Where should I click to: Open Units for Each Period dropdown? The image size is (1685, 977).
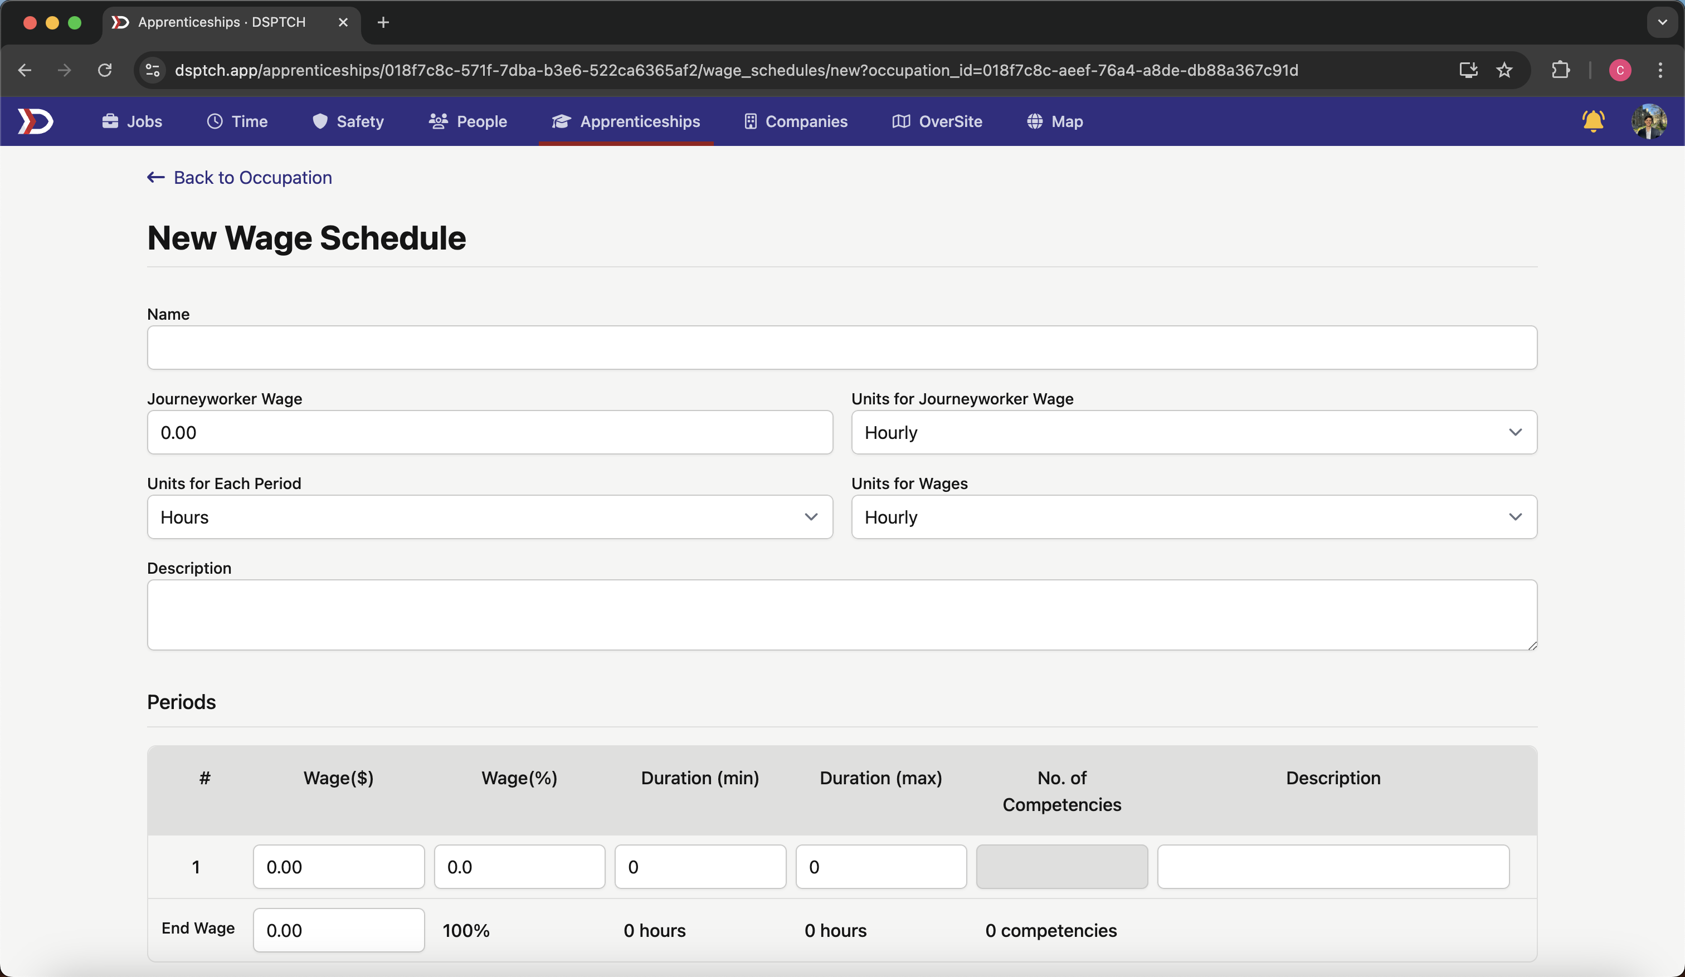click(x=490, y=517)
